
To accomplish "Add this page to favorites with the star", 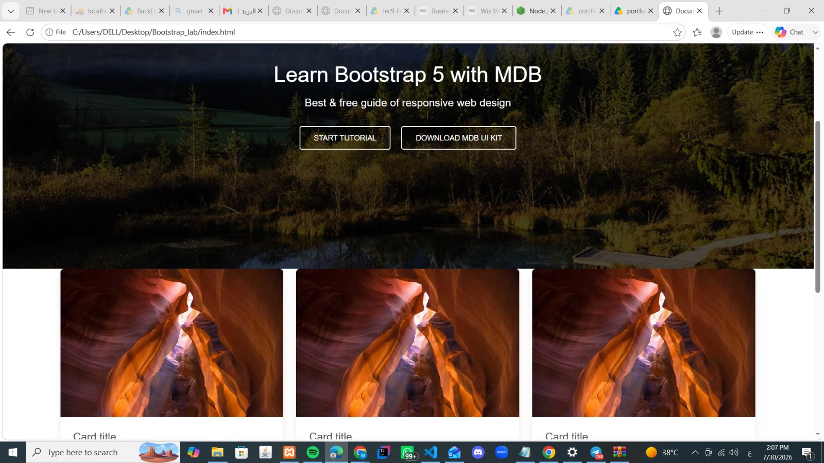I will click(677, 32).
